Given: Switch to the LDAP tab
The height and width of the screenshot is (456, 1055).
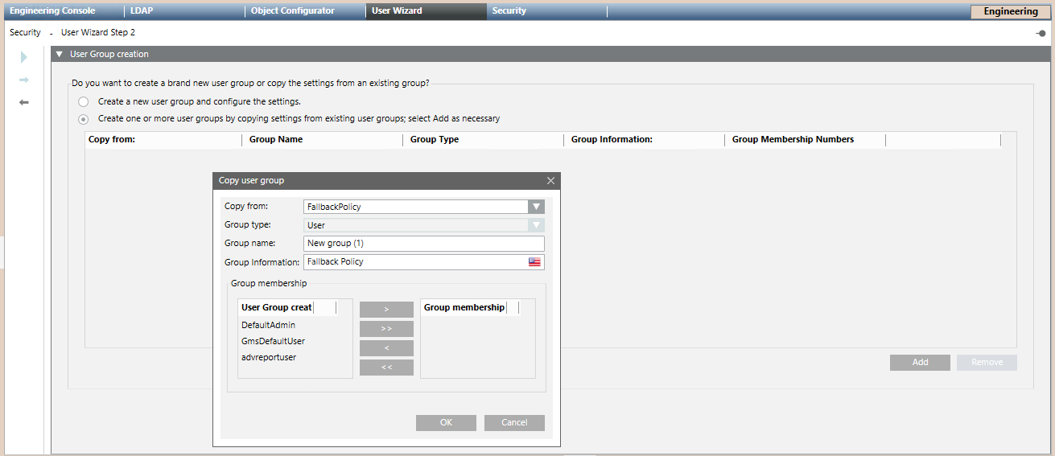Looking at the screenshot, I should [x=142, y=11].
